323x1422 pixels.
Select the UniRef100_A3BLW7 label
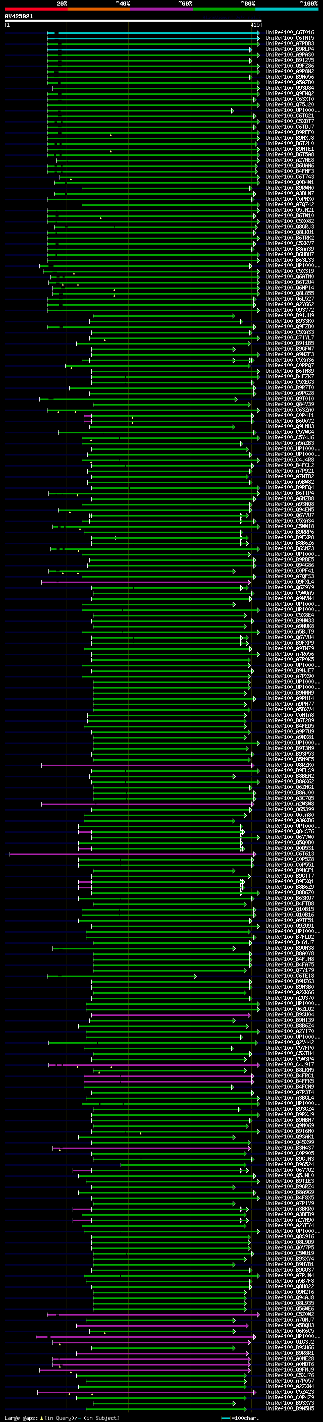(290, 194)
